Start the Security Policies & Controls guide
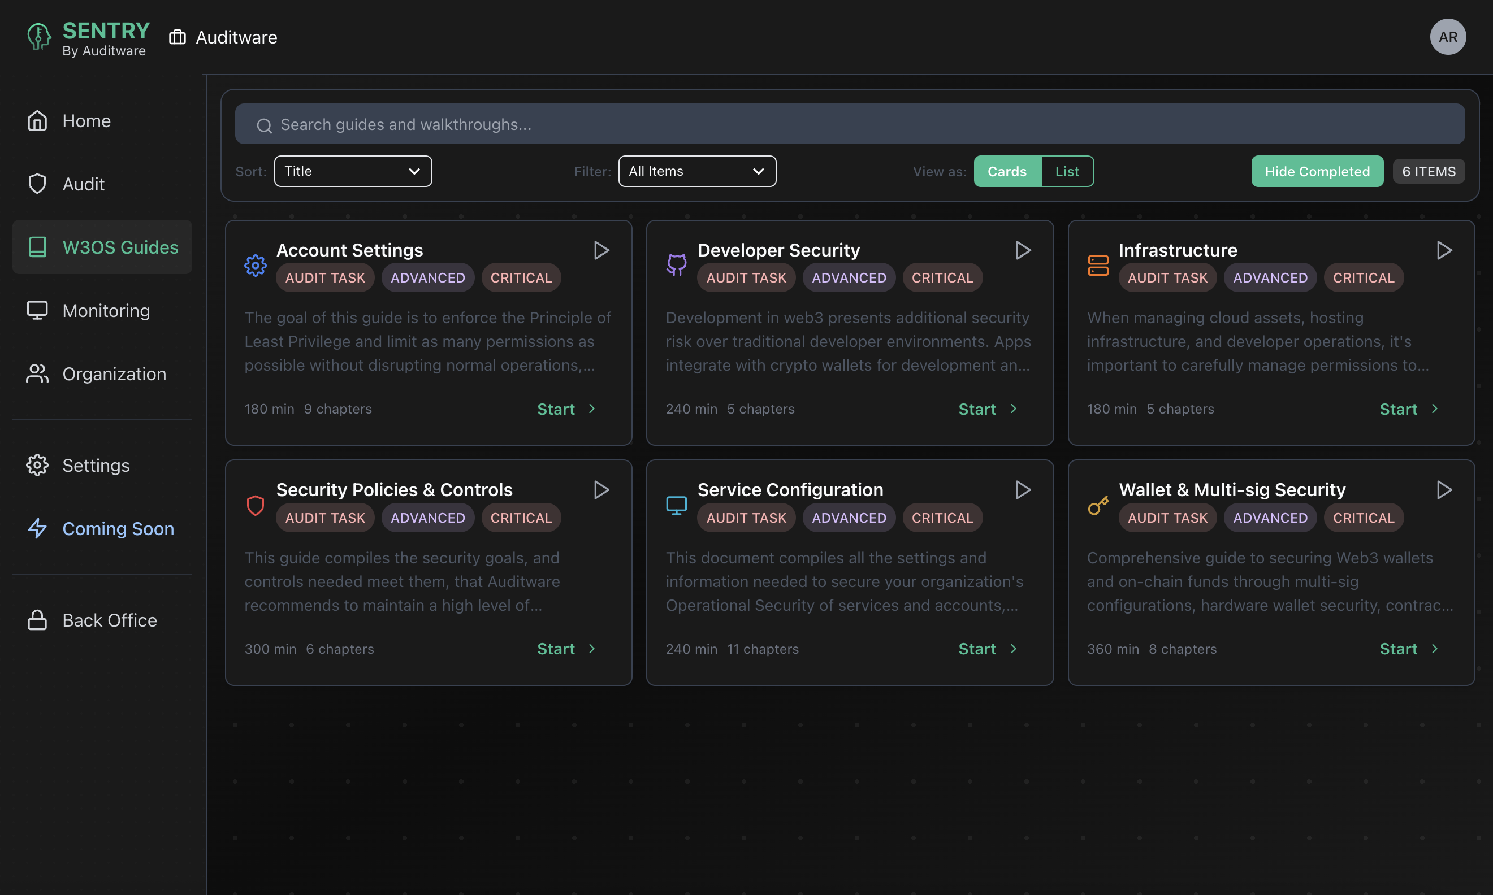The height and width of the screenshot is (895, 1493). [x=566, y=649]
